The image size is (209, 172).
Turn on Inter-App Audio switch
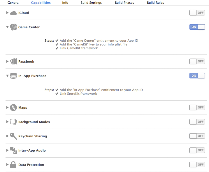coord(197,150)
